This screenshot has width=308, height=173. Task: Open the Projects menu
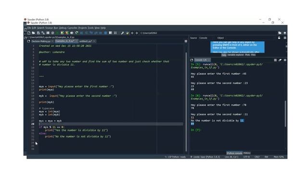click(82, 28)
